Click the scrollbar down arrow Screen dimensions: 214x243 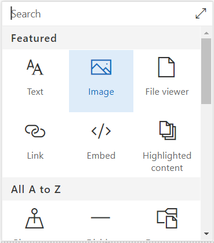[x=206, y=234]
